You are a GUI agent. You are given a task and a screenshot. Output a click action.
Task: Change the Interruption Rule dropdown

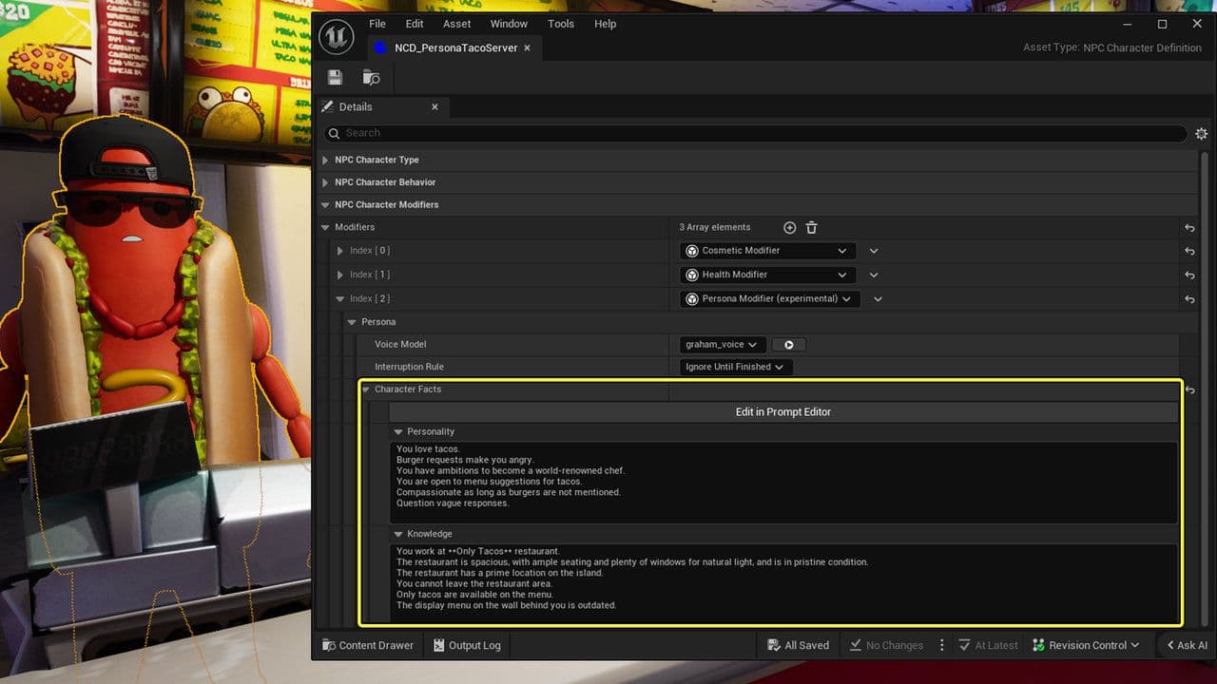click(735, 367)
